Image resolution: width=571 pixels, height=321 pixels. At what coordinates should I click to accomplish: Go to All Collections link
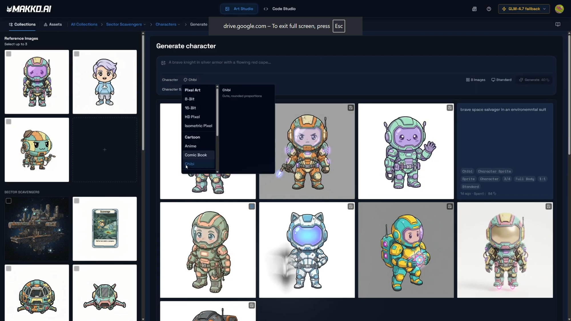84,24
